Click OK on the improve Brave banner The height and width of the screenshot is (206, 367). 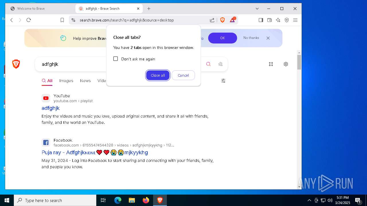222,38
